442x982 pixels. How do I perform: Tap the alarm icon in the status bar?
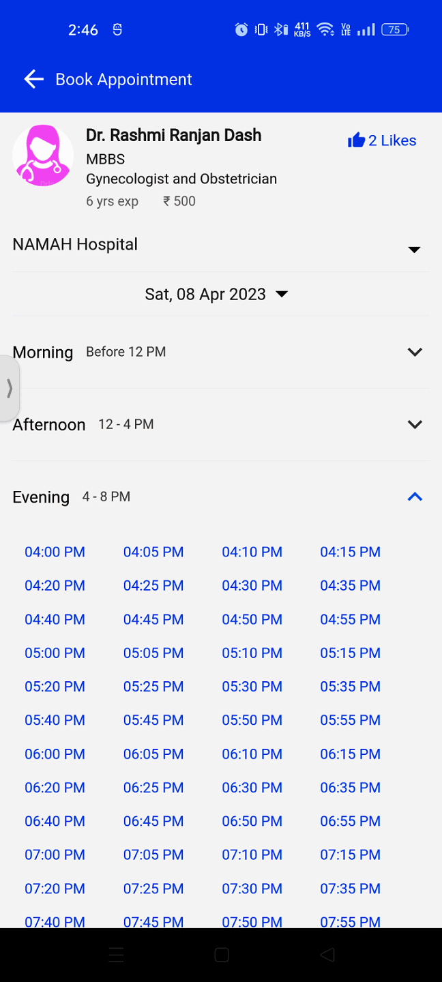(x=241, y=29)
